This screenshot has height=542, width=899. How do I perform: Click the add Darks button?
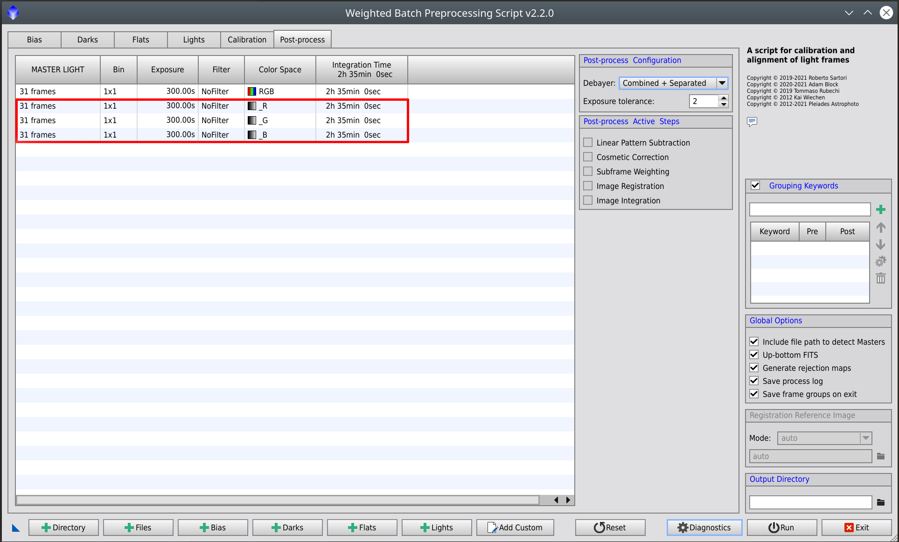point(287,528)
